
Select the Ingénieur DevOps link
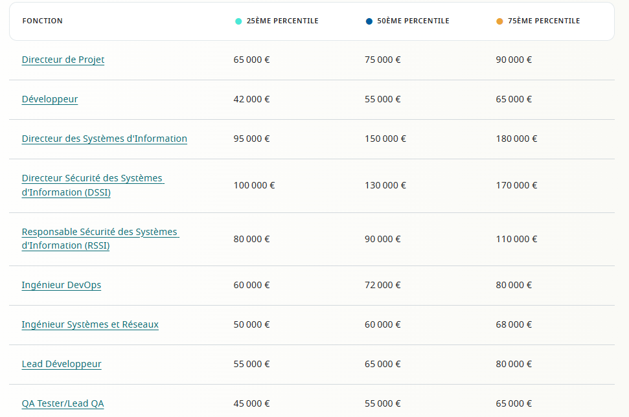pos(62,285)
